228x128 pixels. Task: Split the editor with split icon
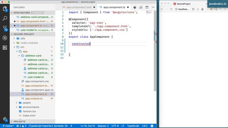click(147, 7)
